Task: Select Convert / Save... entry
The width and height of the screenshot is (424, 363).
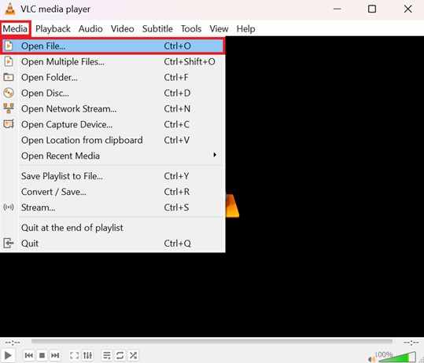Action: (x=112, y=192)
